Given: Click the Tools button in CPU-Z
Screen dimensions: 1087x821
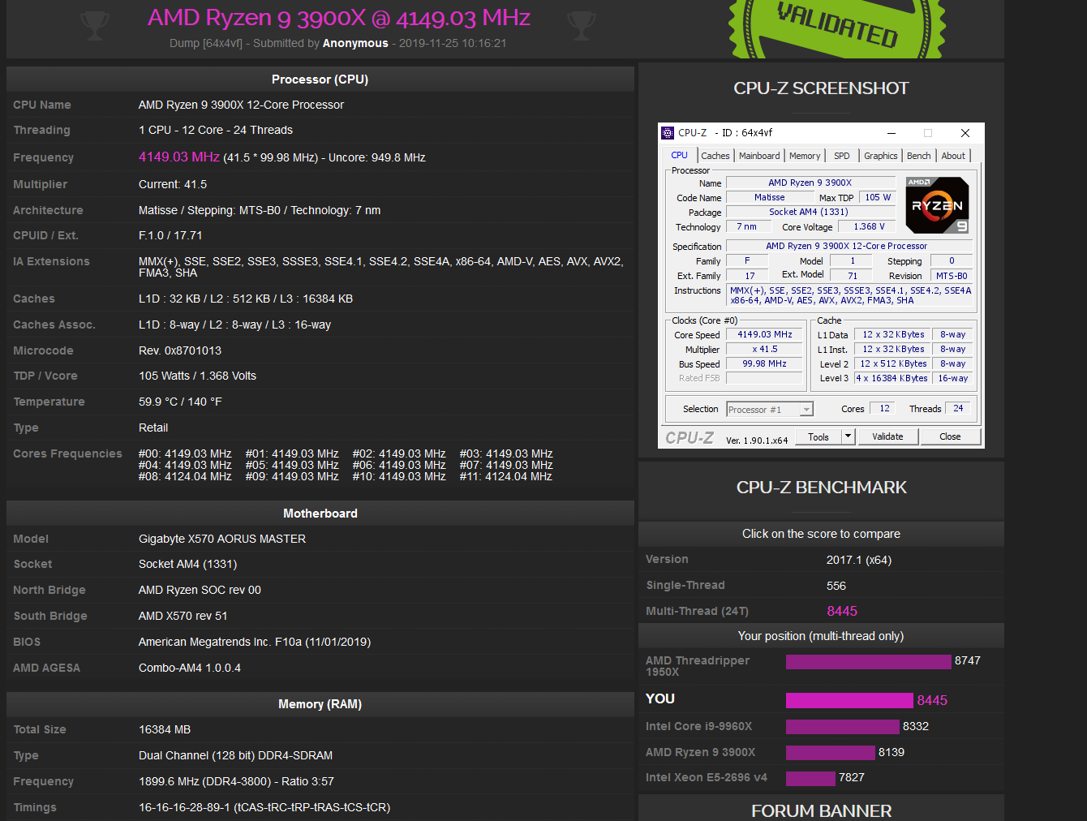Looking at the screenshot, I should (x=818, y=436).
